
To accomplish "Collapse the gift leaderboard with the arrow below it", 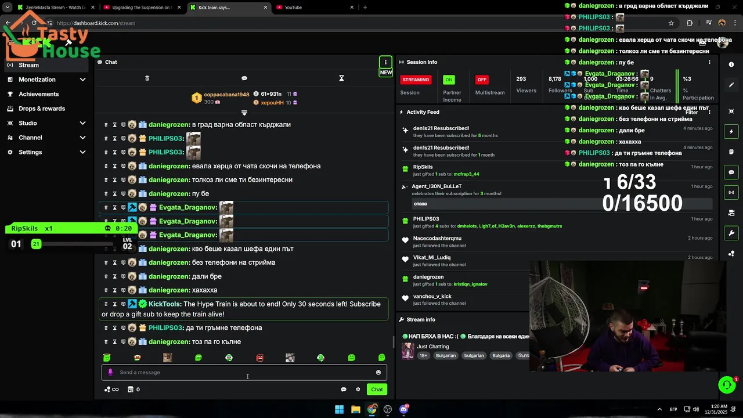I will pyautogui.click(x=244, y=113).
